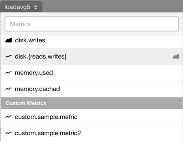This screenshot has width=183, height=141.
Task: Switch disk.{reads,writes} to area chart via right icon
Action: 176,56
